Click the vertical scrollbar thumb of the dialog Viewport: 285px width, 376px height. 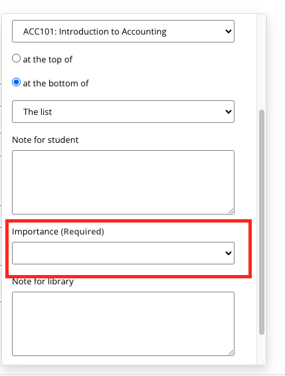click(x=262, y=222)
